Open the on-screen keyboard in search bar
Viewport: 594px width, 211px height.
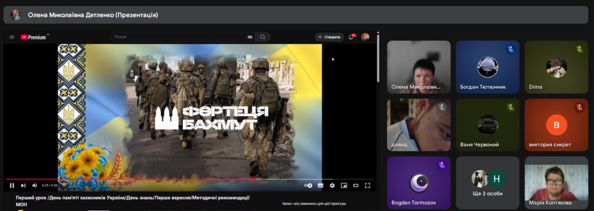[x=250, y=37]
